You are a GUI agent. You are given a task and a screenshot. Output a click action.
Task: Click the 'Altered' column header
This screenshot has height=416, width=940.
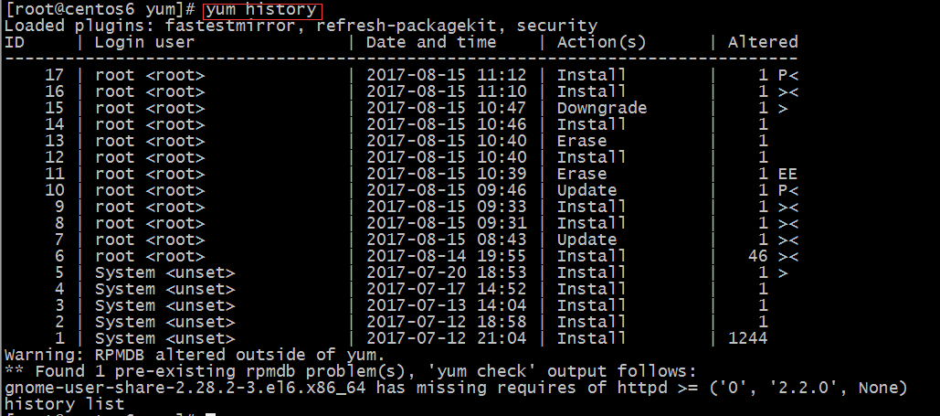(763, 42)
